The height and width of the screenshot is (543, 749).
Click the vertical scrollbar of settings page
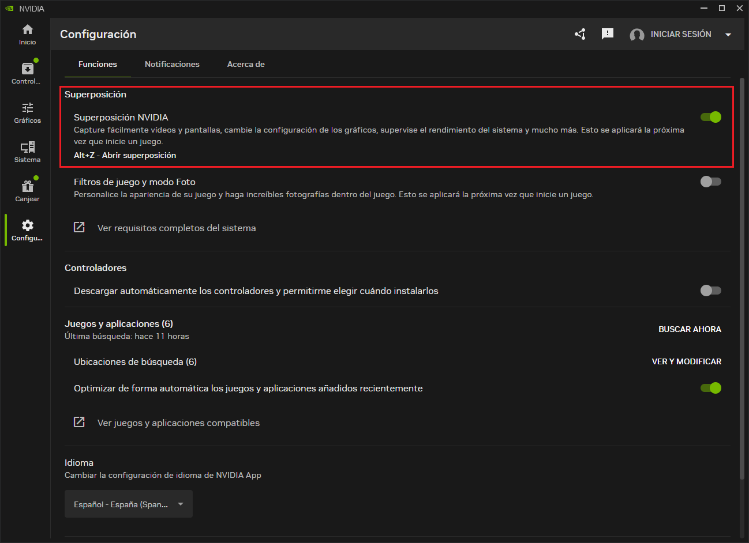click(742, 278)
